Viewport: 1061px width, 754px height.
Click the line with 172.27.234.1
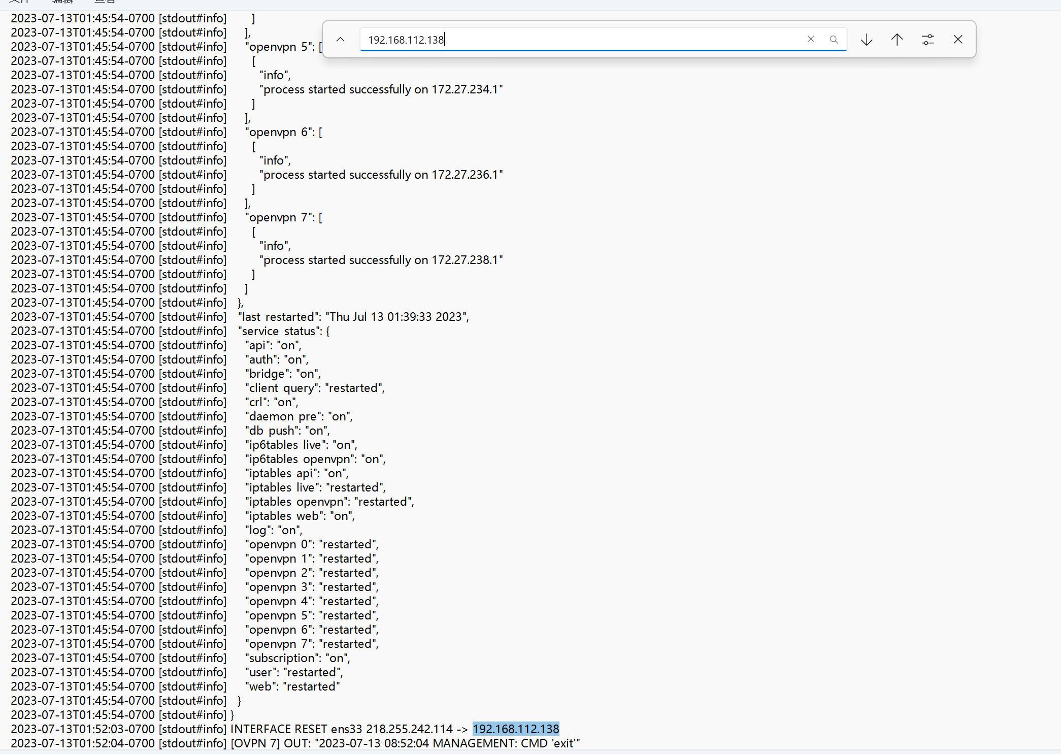[381, 89]
